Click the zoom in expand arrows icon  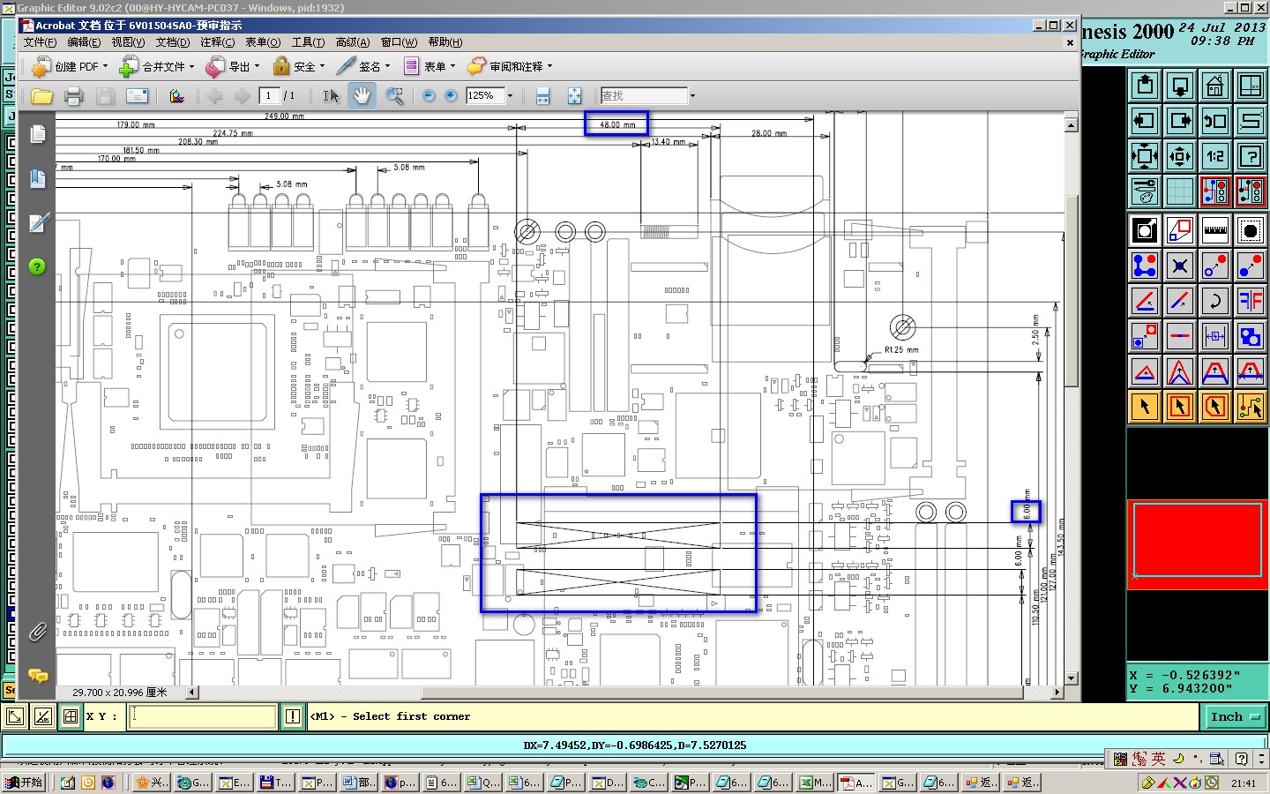click(1145, 156)
